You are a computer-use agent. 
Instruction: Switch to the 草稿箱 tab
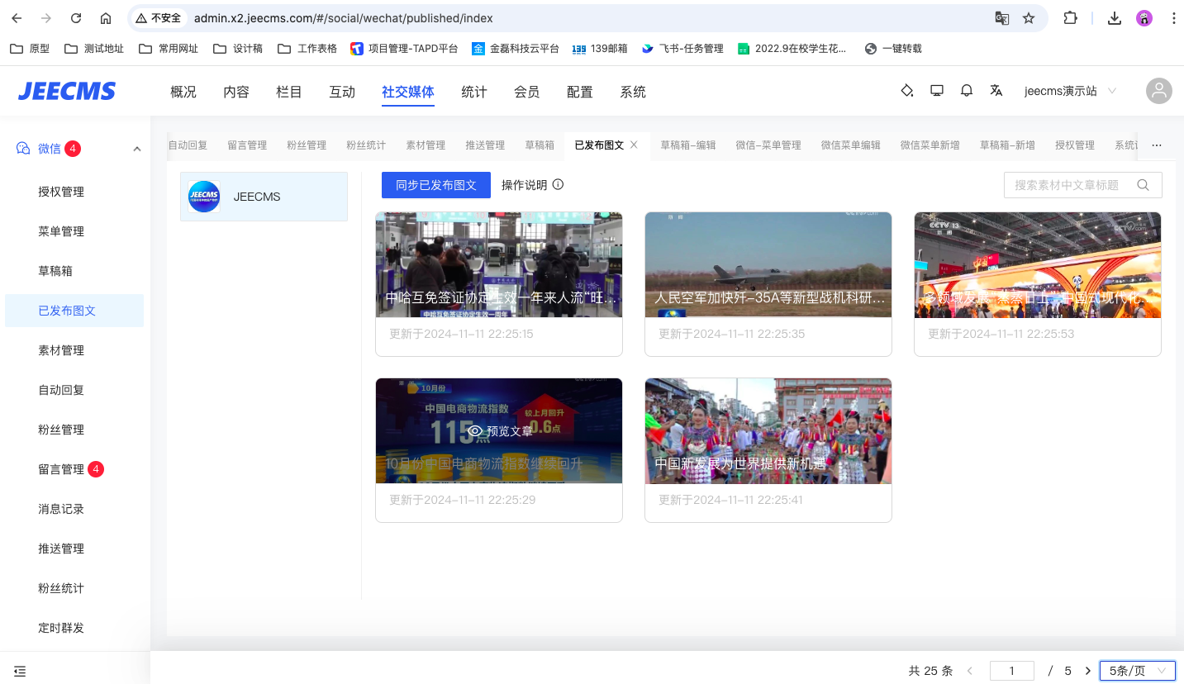[x=540, y=145]
